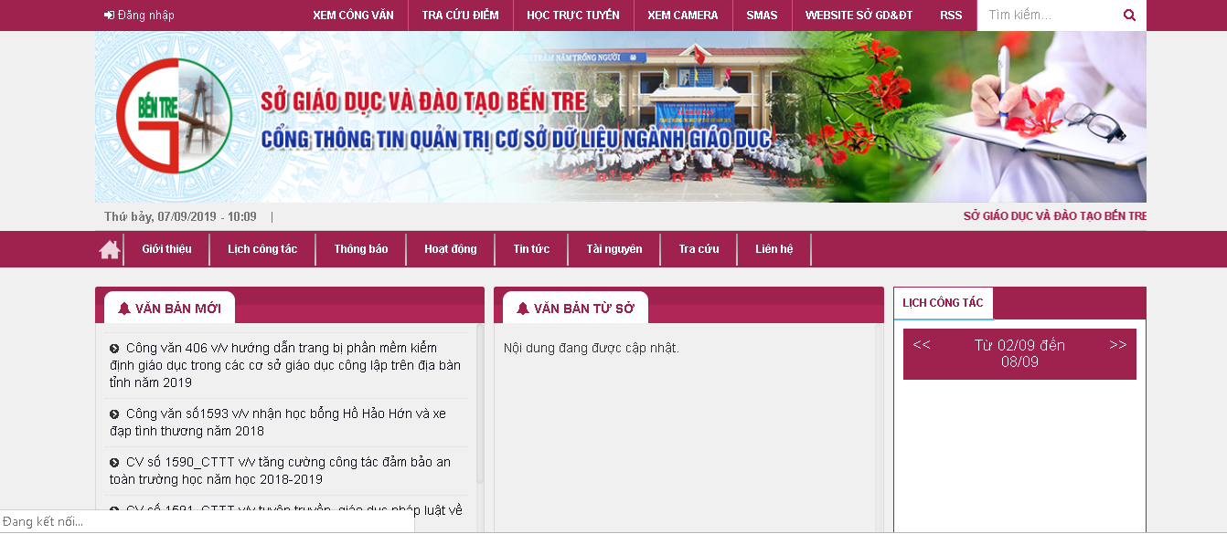Click the bullet icon beside CV số 1590_CTTT
The image size is (1227, 534).
114,462
